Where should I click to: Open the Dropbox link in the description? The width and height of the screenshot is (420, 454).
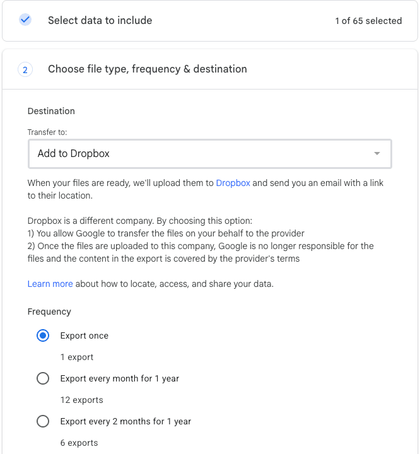click(x=233, y=183)
